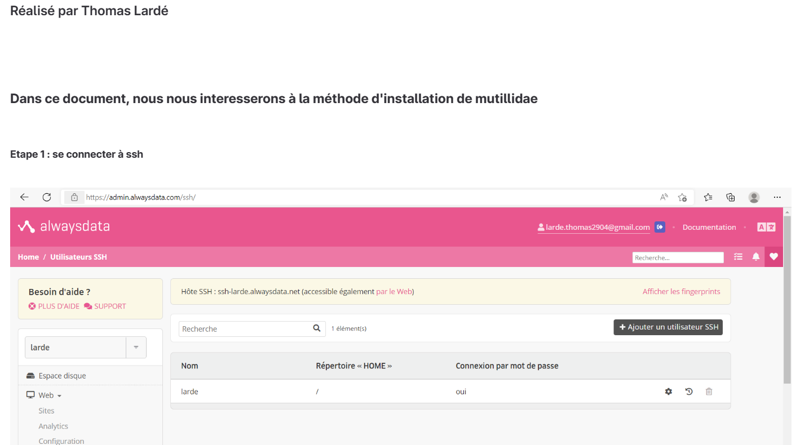Edit larde user via gear icon

pyautogui.click(x=669, y=391)
